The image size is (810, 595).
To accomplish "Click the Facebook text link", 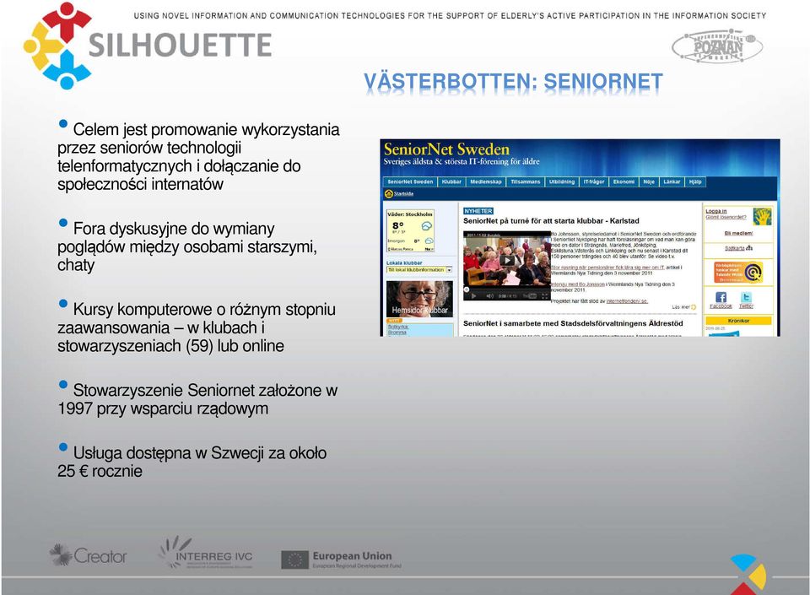I will pos(721,306).
